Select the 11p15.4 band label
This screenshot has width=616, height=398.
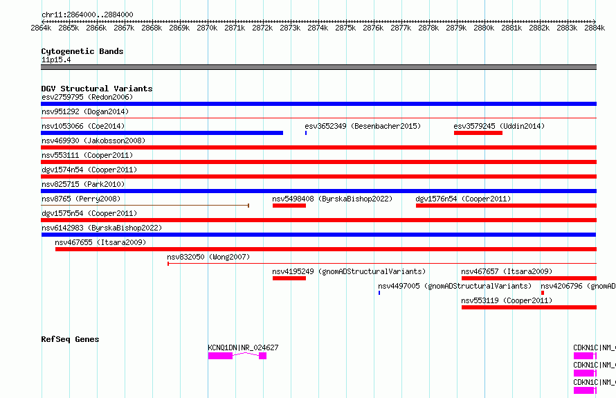pos(56,60)
